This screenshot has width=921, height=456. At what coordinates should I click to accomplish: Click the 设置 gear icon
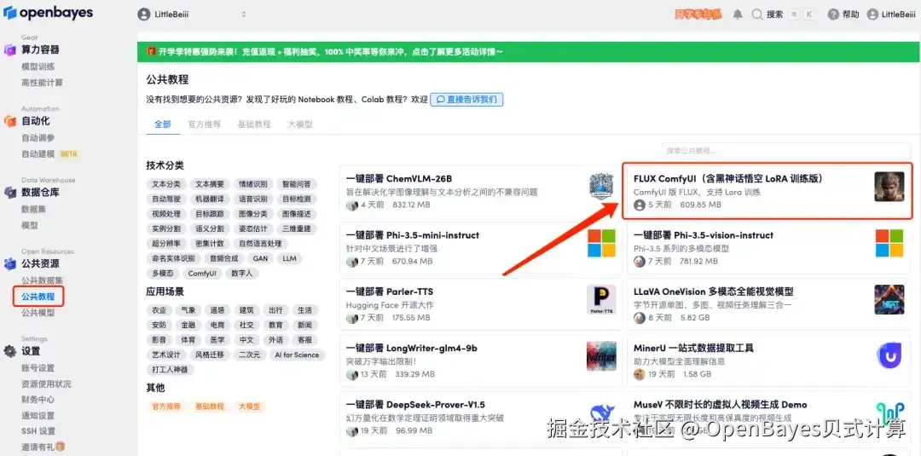coord(10,351)
